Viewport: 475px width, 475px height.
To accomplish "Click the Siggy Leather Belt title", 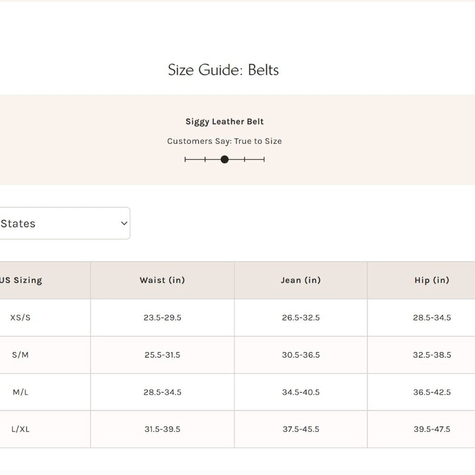I will click(x=224, y=121).
